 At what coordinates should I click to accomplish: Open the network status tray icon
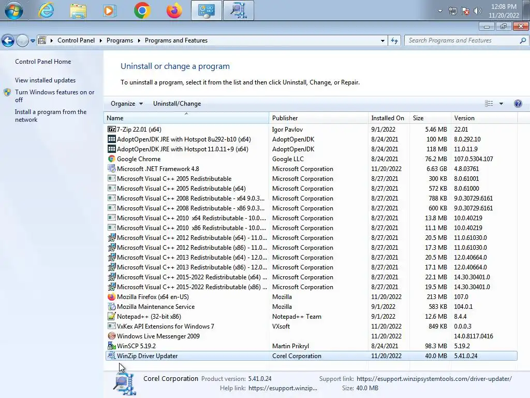453,11
